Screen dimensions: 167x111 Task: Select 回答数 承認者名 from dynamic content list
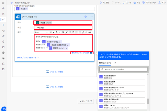coord(122,83)
